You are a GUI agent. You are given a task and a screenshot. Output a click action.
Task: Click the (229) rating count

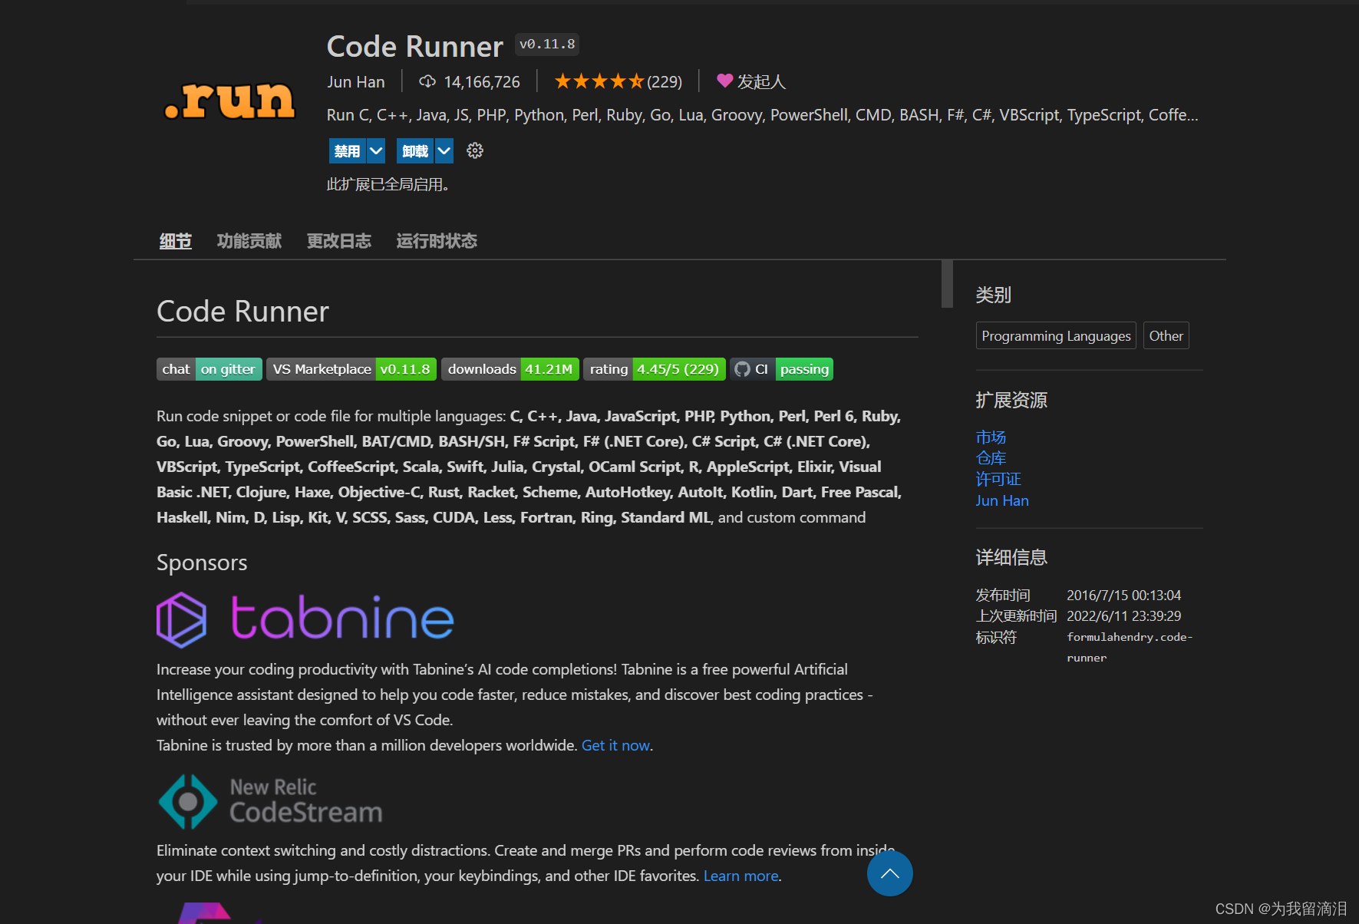[x=665, y=82]
